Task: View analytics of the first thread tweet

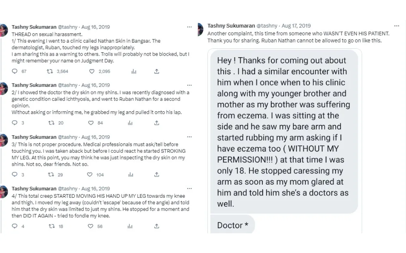Action: point(134,71)
